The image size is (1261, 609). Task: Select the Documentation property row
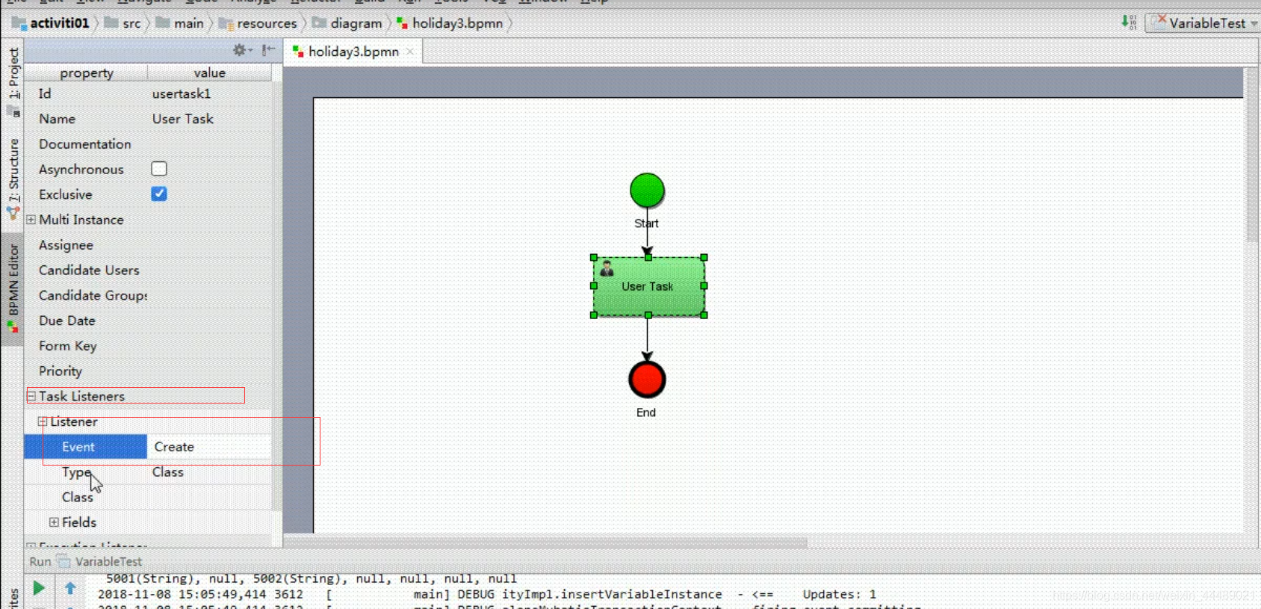(148, 144)
